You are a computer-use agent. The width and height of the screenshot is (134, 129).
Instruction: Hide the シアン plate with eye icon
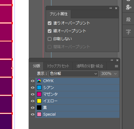(x=33, y=88)
